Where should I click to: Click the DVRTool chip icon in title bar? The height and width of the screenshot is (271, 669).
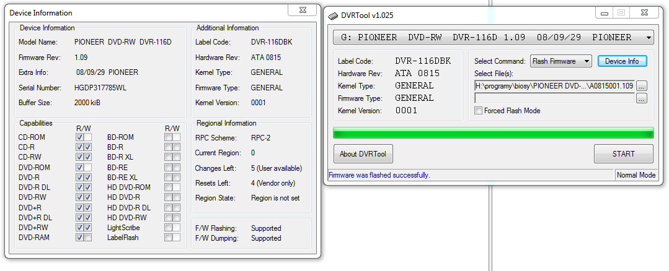click(x=333, y=15)
